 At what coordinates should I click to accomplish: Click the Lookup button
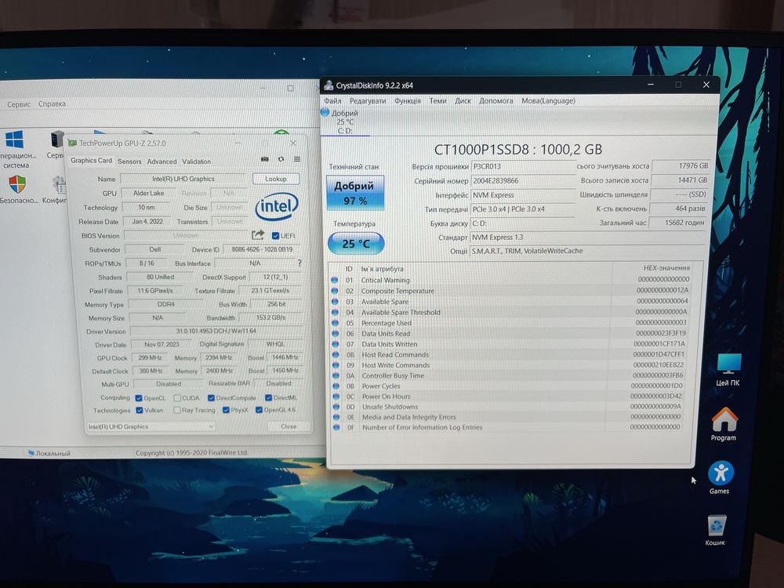(275, 179)
